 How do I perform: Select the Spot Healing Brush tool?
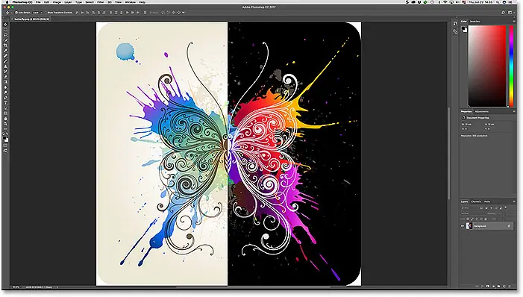5,56
